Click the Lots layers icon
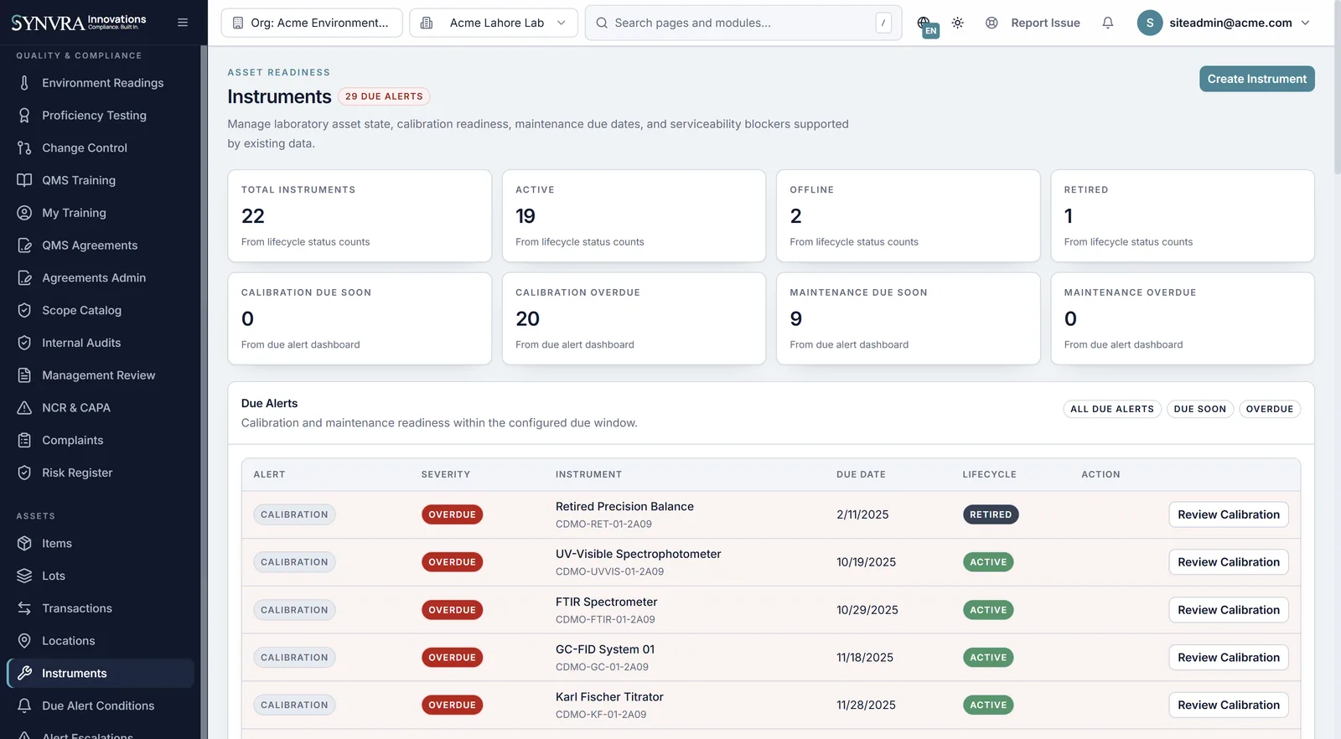Image resolution: width=1341 pixels, height=739 pixels. point(24,576)
